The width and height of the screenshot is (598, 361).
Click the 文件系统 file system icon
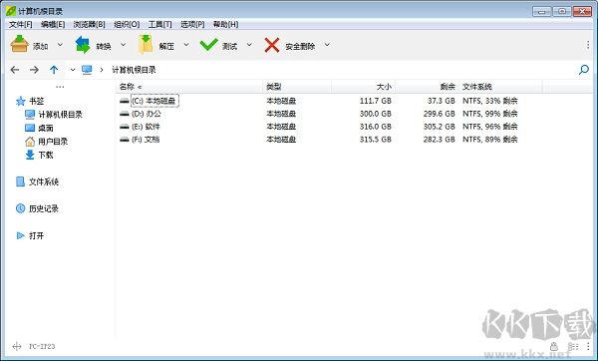click(20, 181)
